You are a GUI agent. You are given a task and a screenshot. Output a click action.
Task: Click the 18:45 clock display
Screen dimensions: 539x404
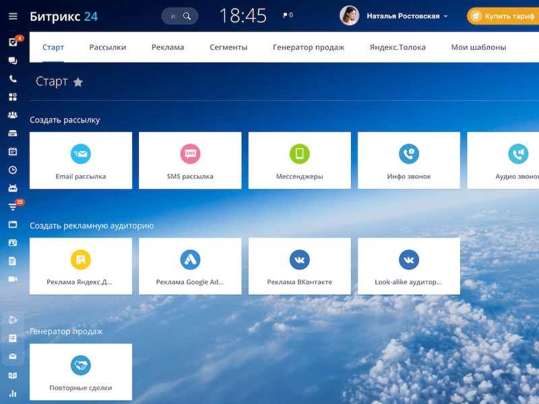pyautogui.click(x=243, y=15)
